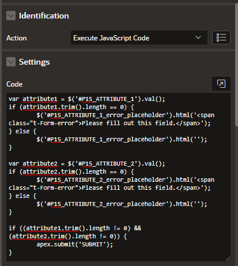Collapse the Identification section chevron
The width and height of the screenshot is (238, 266).
pos(11,16)
